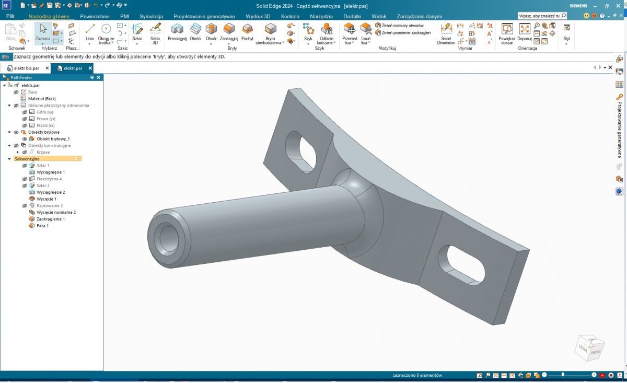Click the happy smiley feedback icon
Viewport: 627px width, 383px height.
[587, 16]
